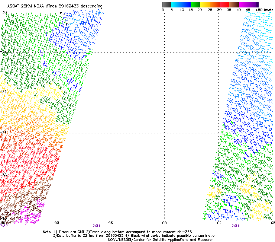Click the '93' longitude label
The width and height of the screenshot is (275, 242).
pos(57,223)
